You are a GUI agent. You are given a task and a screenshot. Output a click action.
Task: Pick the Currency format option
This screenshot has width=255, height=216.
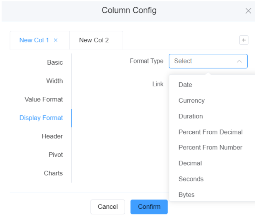point(191,100)
